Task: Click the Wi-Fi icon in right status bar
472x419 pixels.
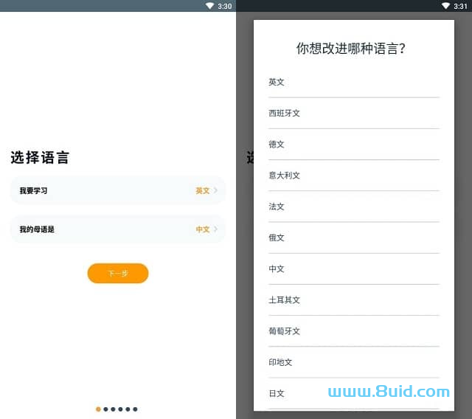Action: click(x=445, y=6)
